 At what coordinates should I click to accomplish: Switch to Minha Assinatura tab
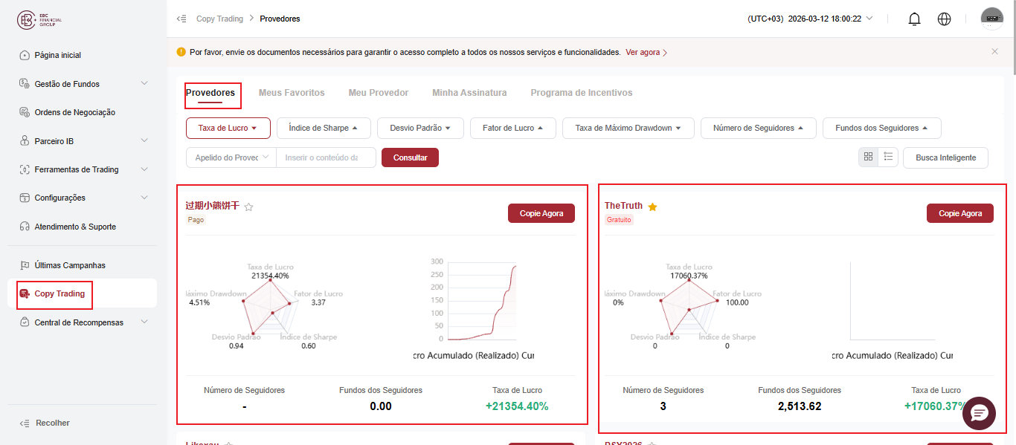(x=469, y=93)
